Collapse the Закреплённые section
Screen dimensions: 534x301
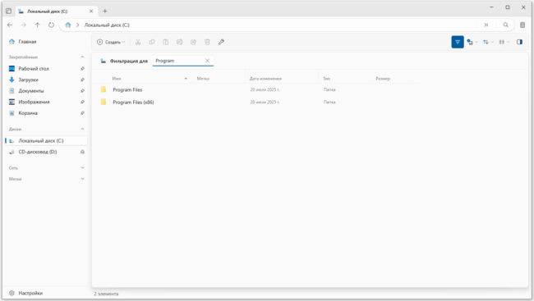(x=82, y=57)
